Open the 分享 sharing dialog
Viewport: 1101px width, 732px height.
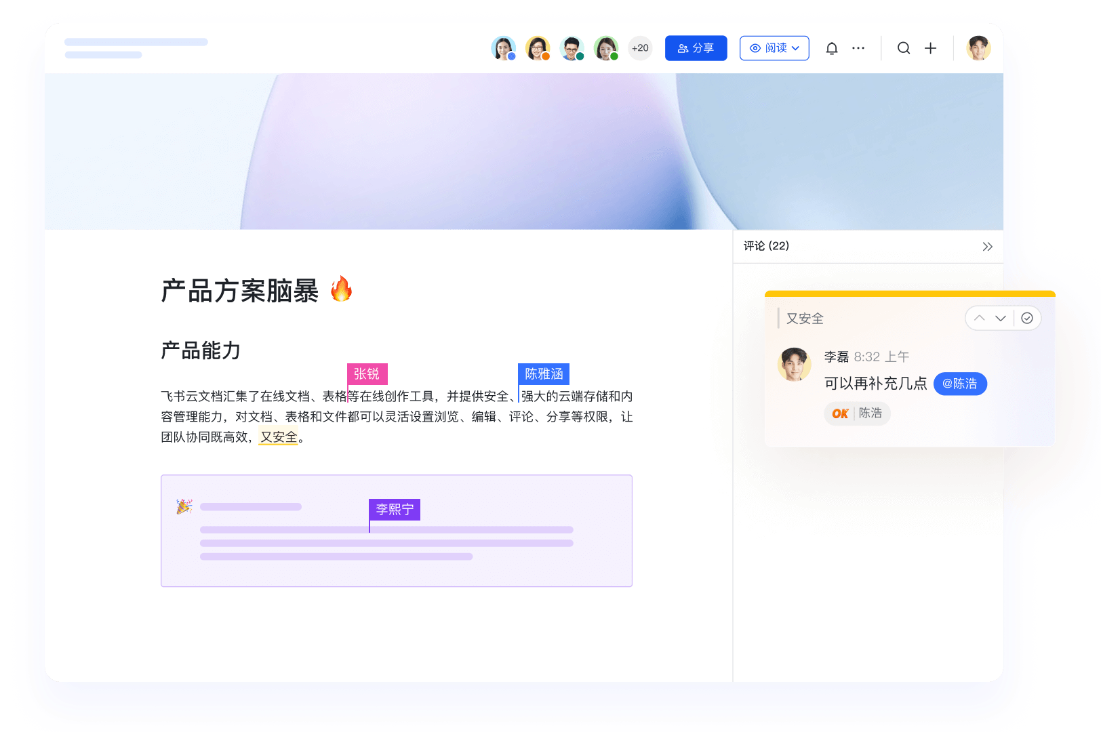pos(696,48)
